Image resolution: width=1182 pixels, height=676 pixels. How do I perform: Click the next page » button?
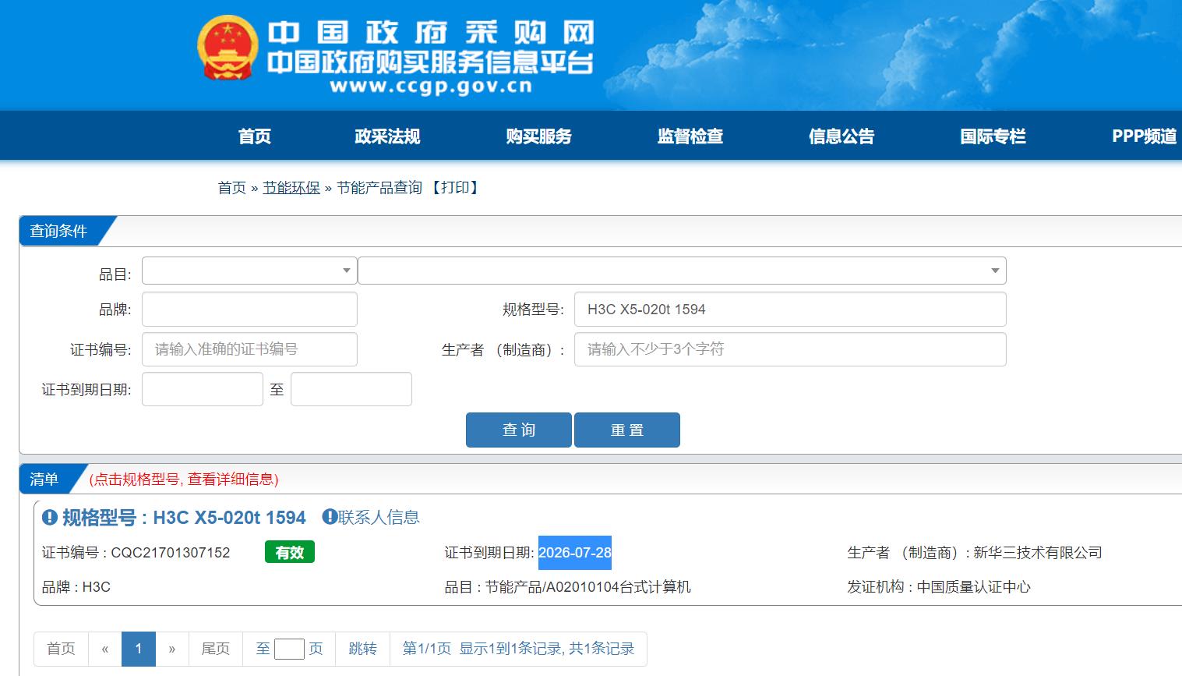coord(172,649)
